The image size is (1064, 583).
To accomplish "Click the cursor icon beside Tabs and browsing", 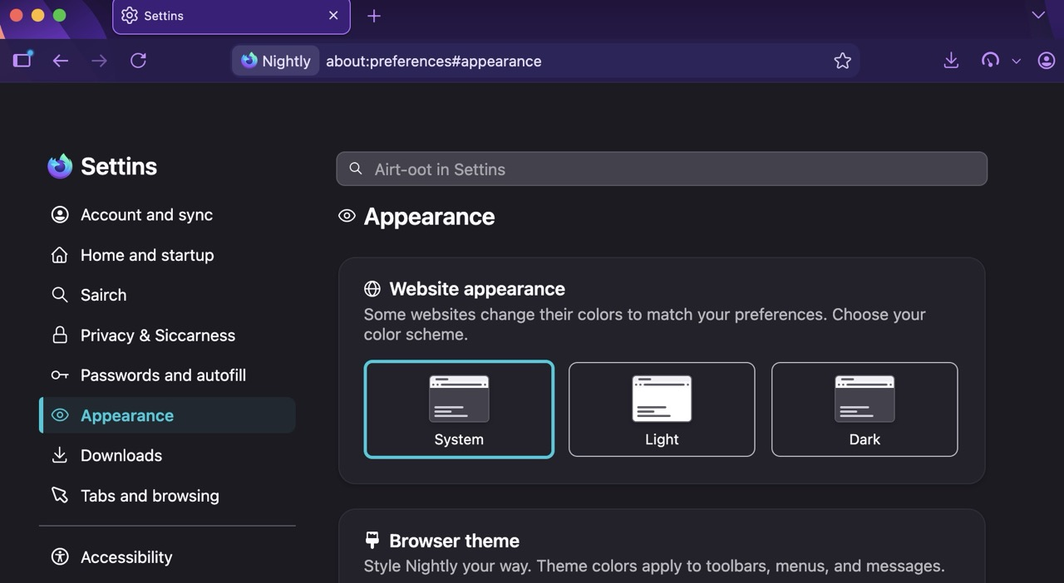I will [x=60, y=496].
